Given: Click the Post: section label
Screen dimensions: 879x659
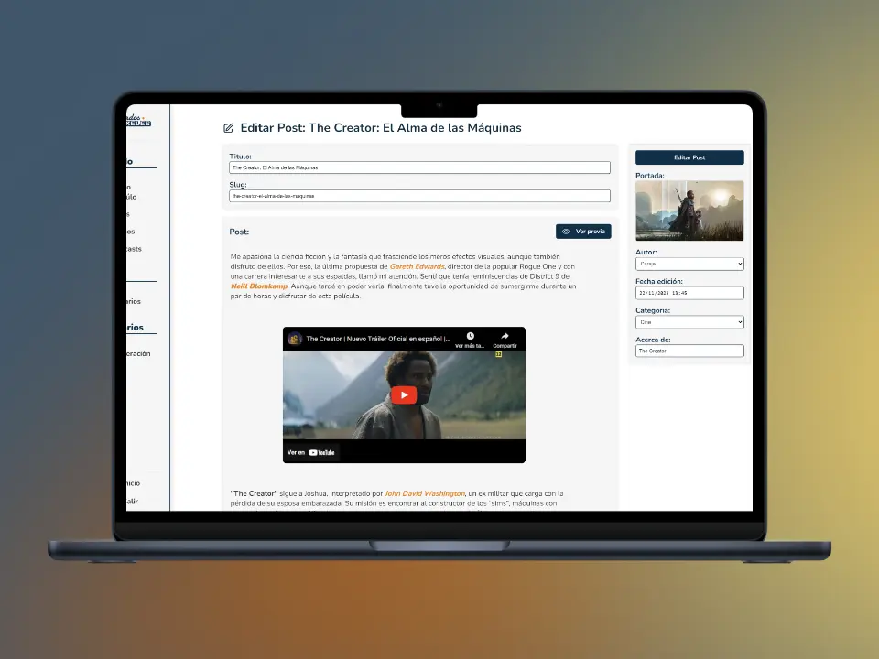Looking at the screenshot, I should point(239,232).
